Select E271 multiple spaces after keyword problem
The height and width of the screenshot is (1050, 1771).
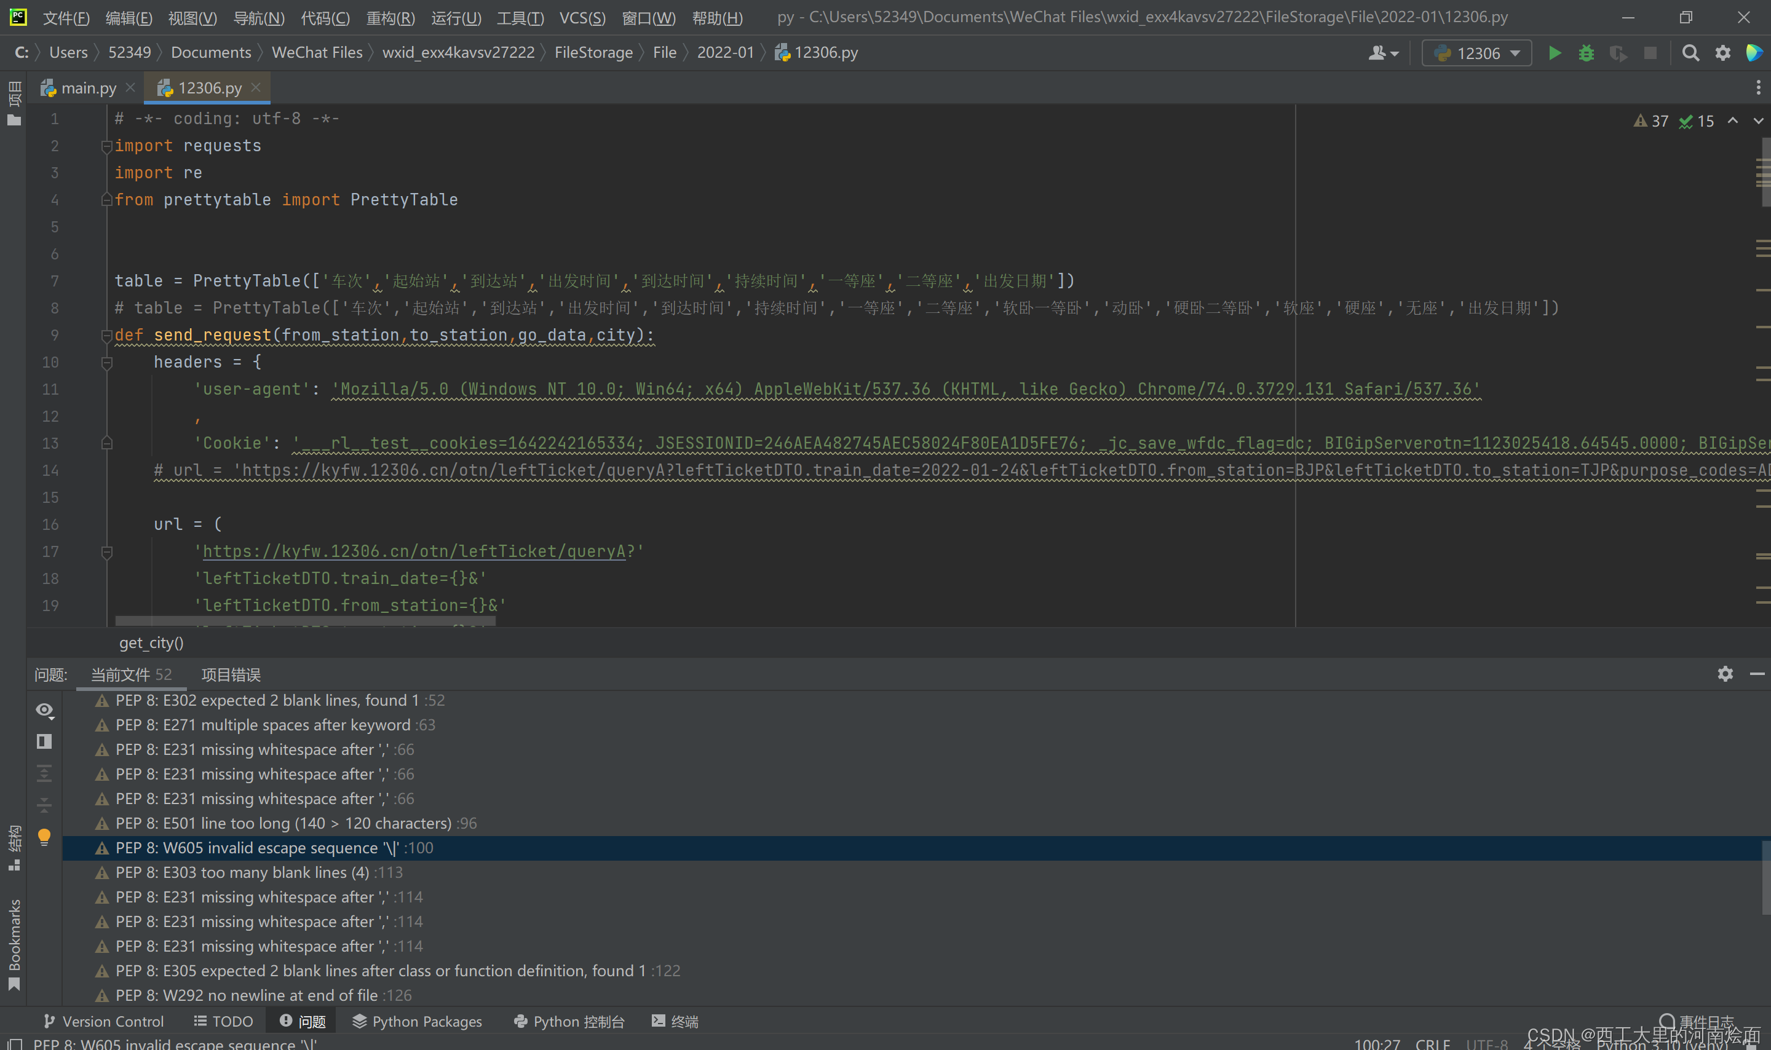click(x=911, y=725)
